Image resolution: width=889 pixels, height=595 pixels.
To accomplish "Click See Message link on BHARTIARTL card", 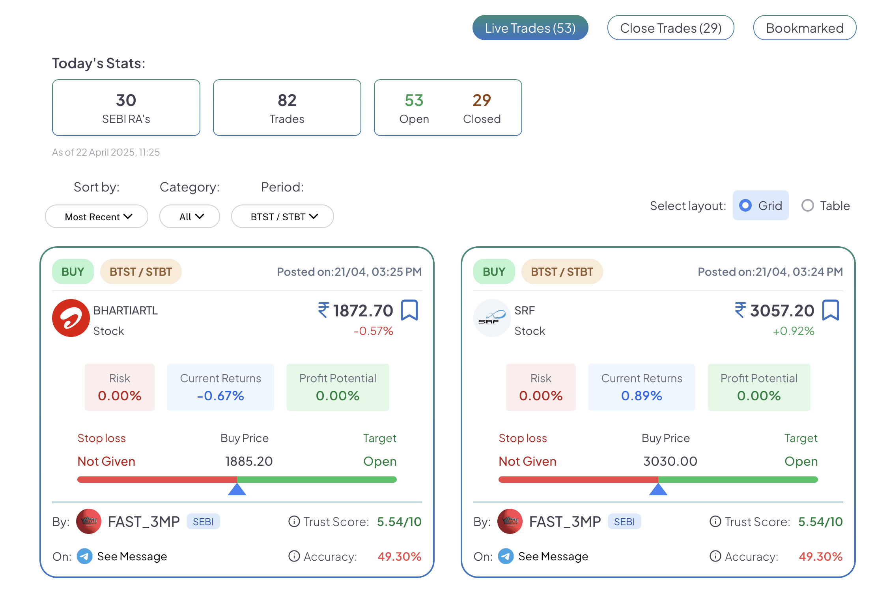I will click(x=132, y=556).
